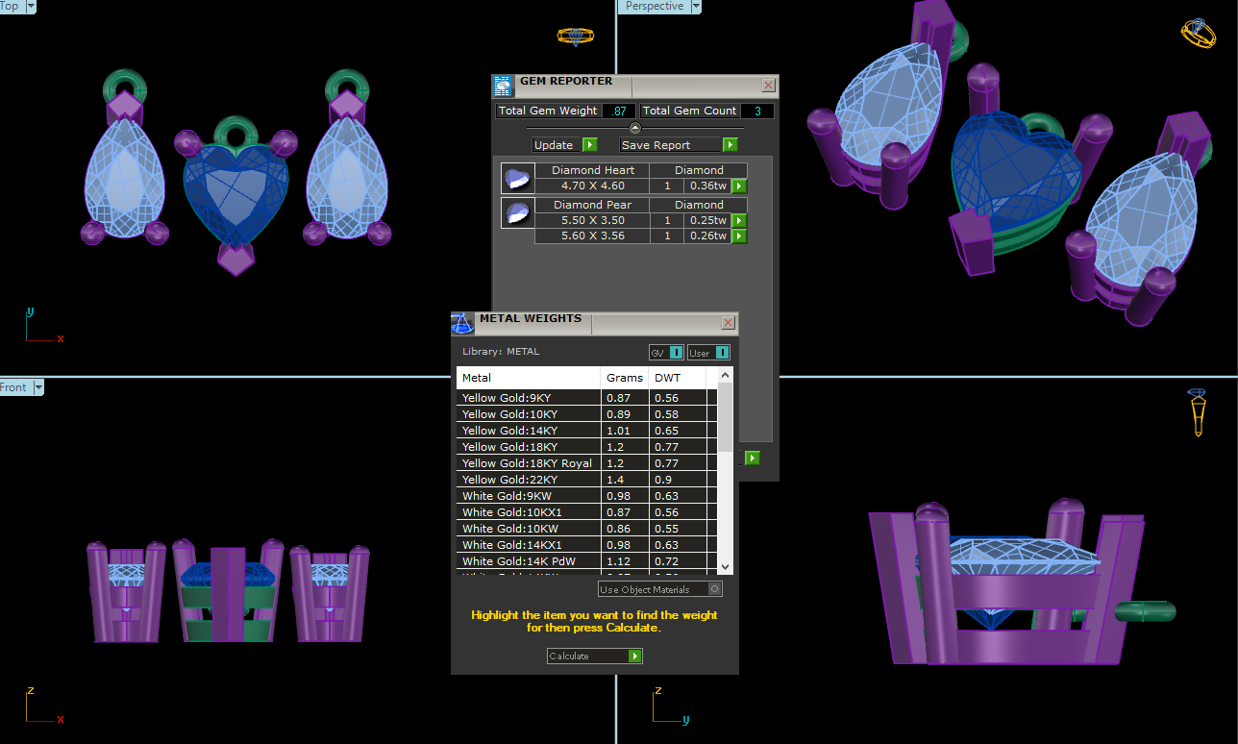Open the Front viewport dropdown arrow
1238x744 pixels.
39,387
